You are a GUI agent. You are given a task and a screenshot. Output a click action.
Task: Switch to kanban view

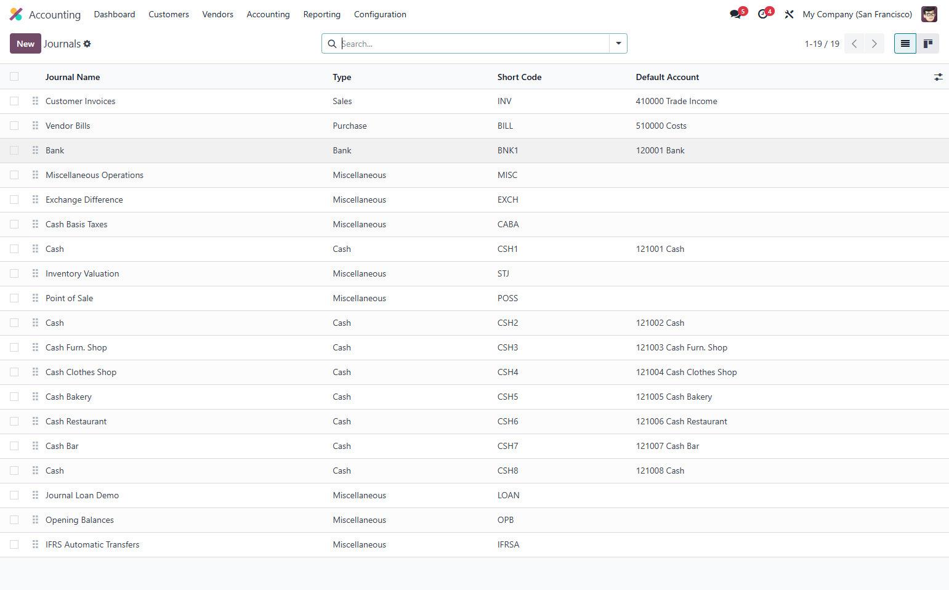(x=928, y=44)
